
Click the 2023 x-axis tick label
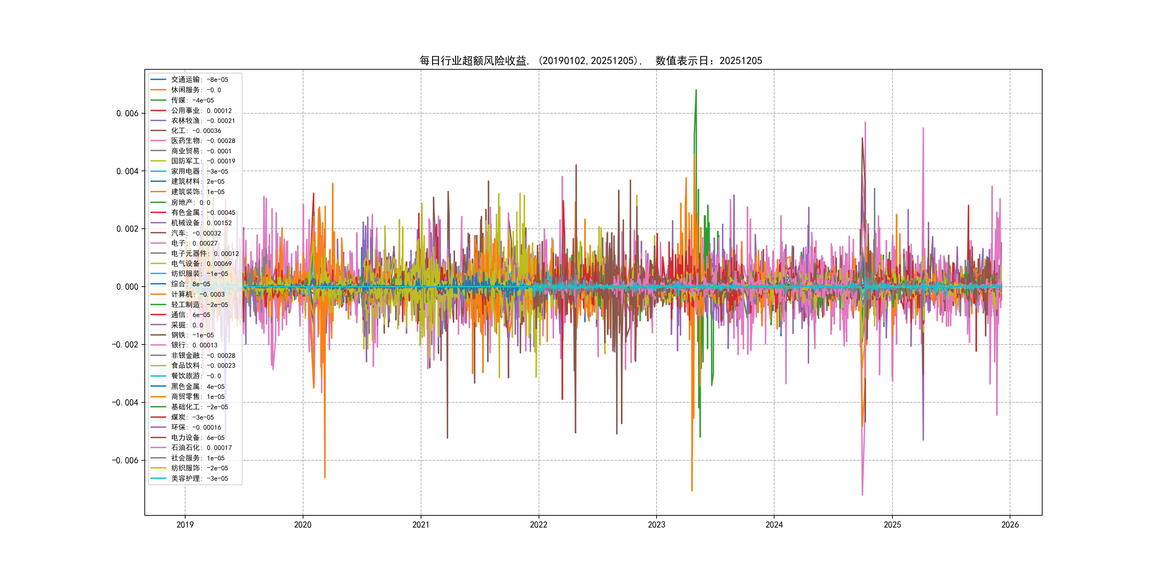pyautogui.click(x=656, y=525)
